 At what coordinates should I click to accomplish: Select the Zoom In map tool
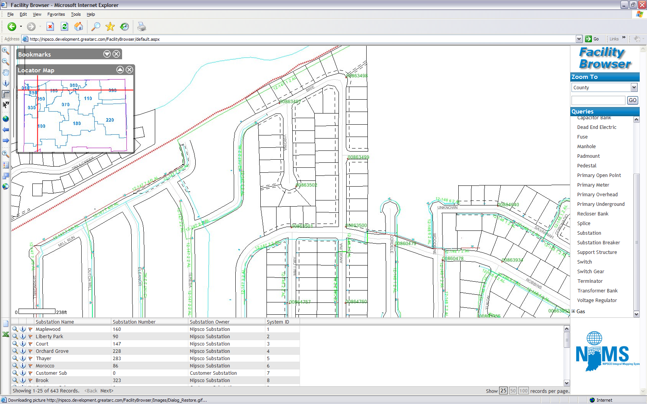(5, 50)
